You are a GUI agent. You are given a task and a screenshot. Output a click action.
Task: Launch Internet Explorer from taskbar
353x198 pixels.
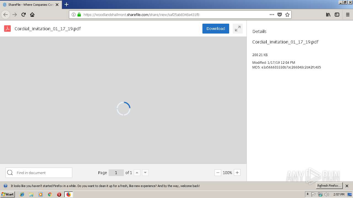click(x=22, y=194)
